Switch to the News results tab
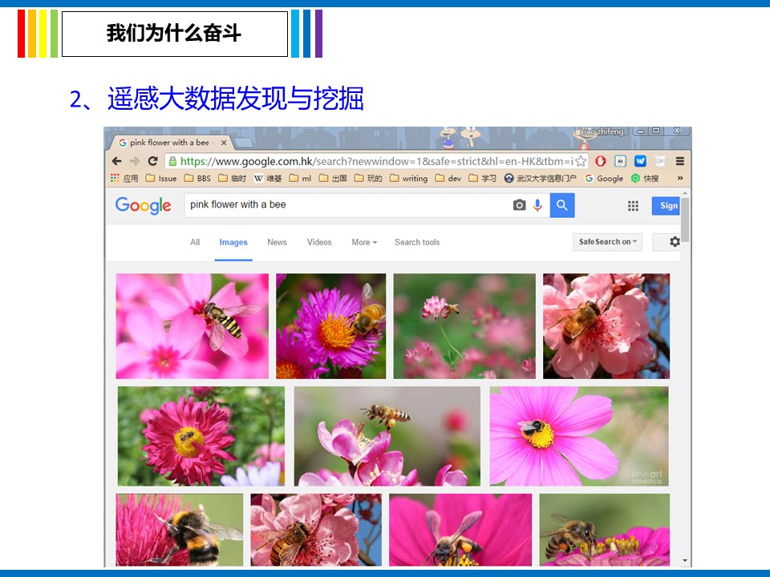The height and width of the screenshot is (577, 770). click(x=277, y=242)
